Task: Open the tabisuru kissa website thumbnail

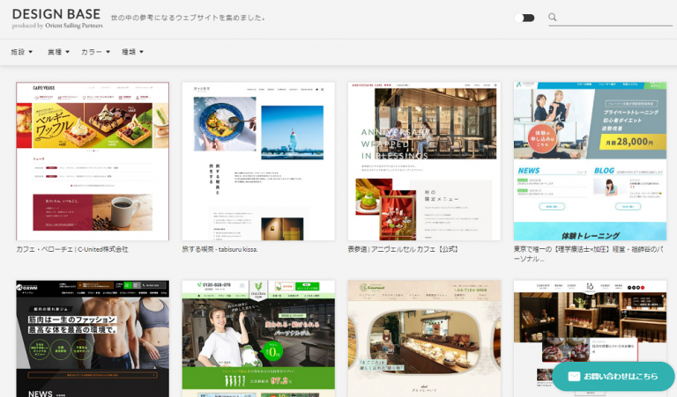Action: (x=258, y=161)
